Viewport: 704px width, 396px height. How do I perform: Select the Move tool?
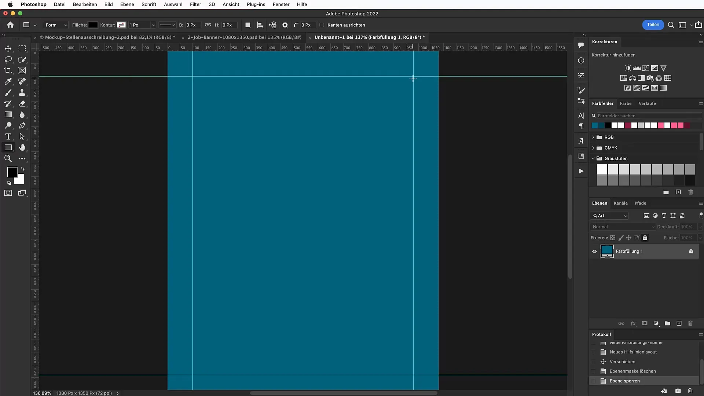click(8, 48)
